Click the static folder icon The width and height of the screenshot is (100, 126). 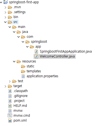(23, 66)
